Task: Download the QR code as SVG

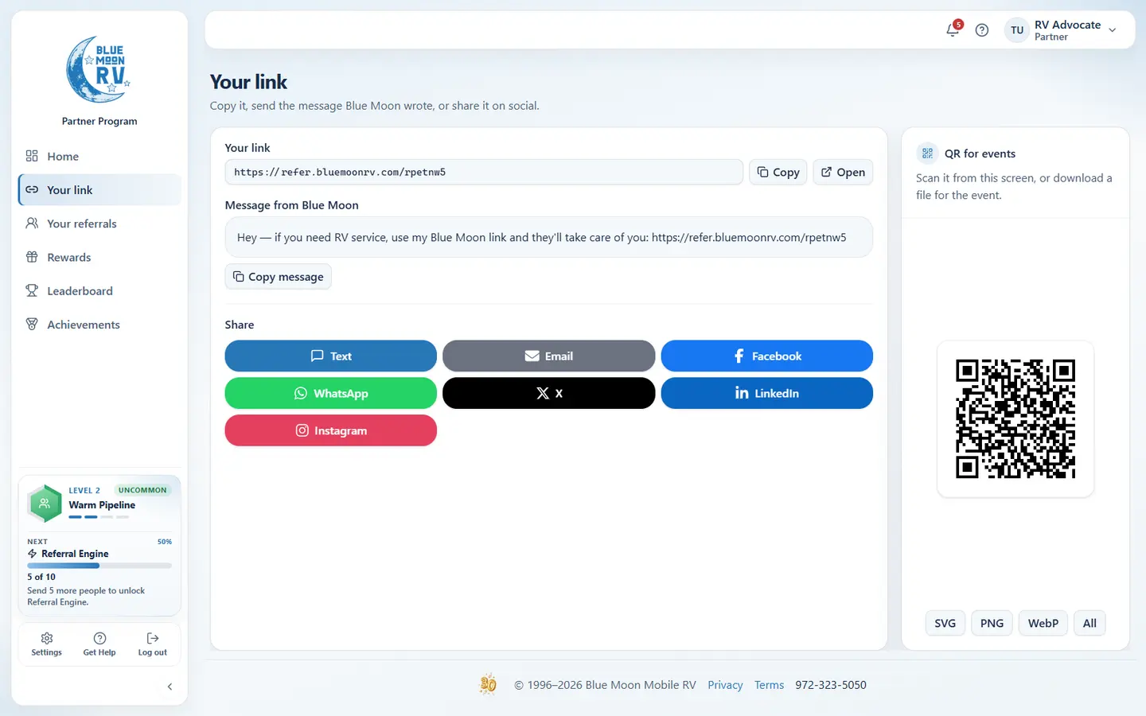Action: pyautogui.click(x=945, y=623)
